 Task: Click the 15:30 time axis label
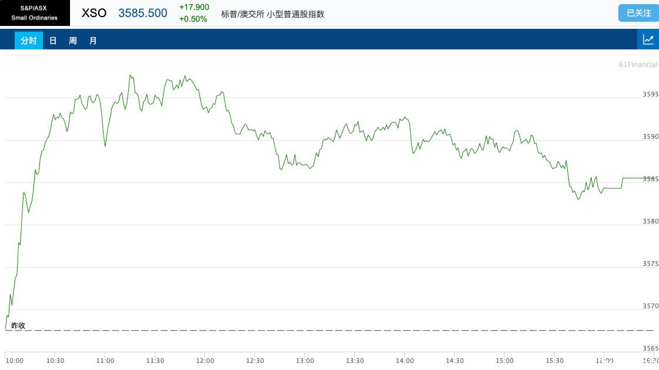point(554,361)
